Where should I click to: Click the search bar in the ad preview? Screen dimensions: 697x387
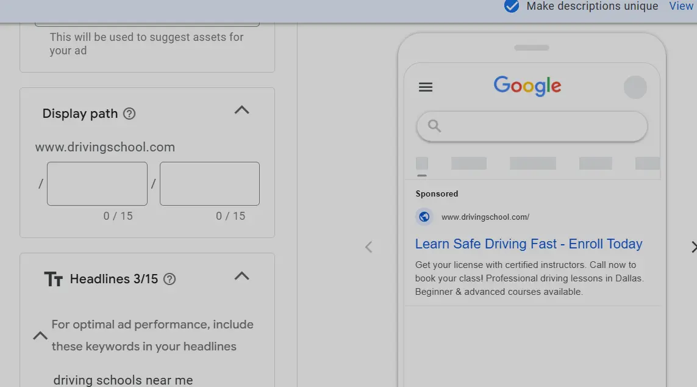[x=531, y=126]
